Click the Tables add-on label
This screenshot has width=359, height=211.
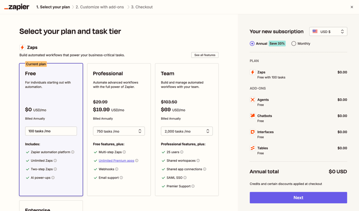point(263,148)
